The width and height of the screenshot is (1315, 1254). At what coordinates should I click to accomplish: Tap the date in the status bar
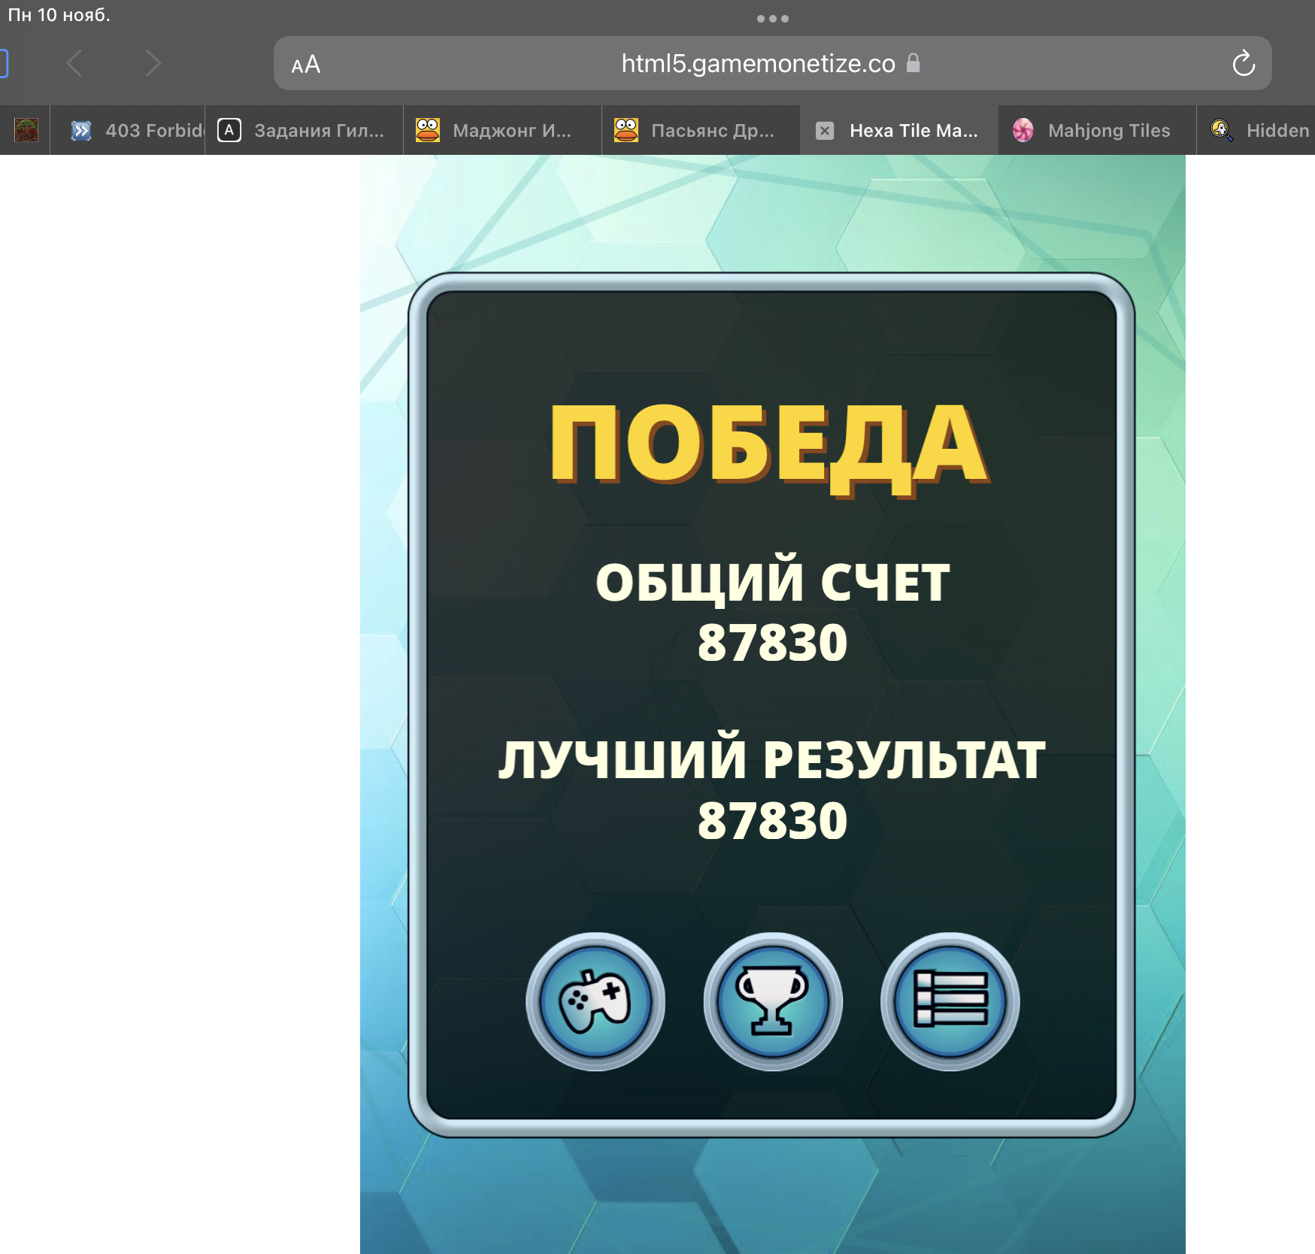(59, 15)
